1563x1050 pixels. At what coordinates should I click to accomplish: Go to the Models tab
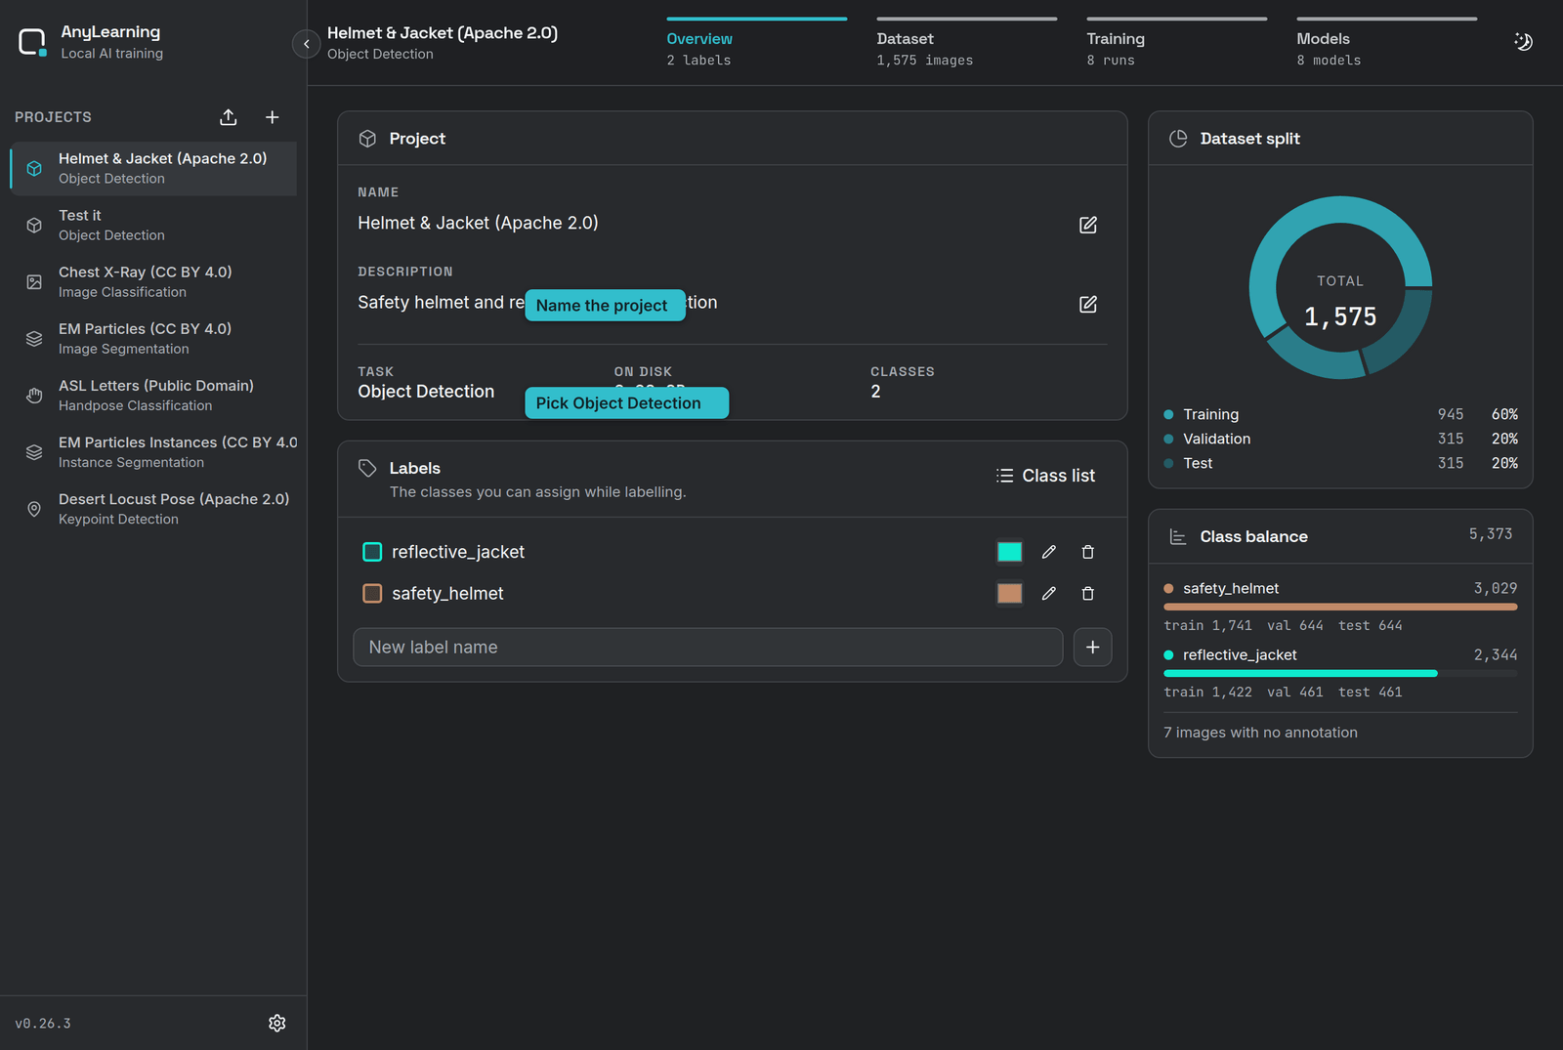tap(1387, 44)
